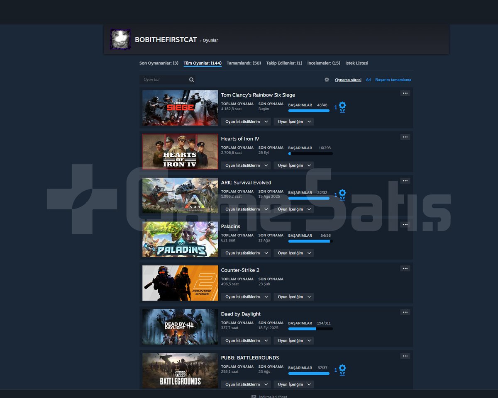Click Paladins title text

coord(231,226)
